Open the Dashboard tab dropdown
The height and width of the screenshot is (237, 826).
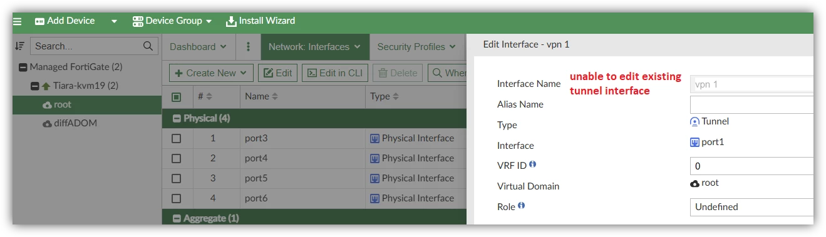[199, 47]
